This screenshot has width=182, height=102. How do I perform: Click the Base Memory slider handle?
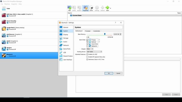[x=105, y=34]
